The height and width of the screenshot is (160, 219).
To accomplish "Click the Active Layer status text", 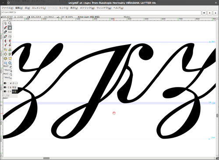I will pos(89,17).
